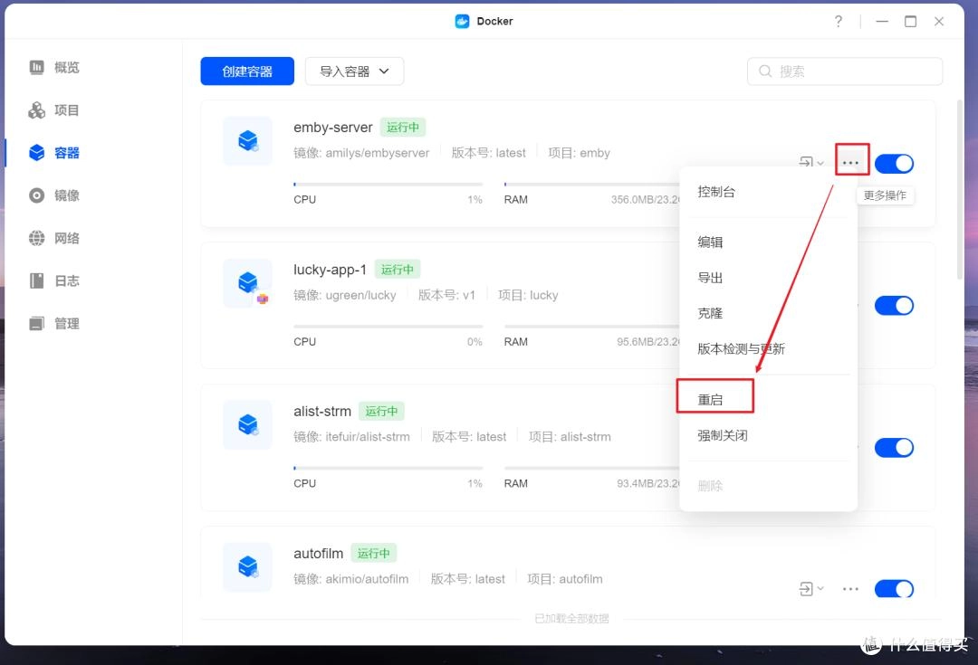
Task: Click the 运行中 status badge of lucky-app-1
Action: point(398,270)
